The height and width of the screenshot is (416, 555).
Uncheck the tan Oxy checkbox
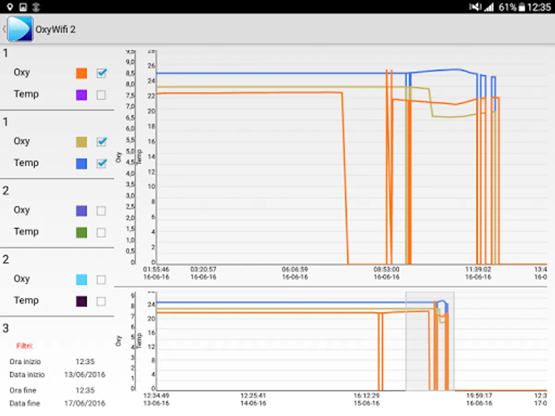pyautogui.click(x=101, y=142)
